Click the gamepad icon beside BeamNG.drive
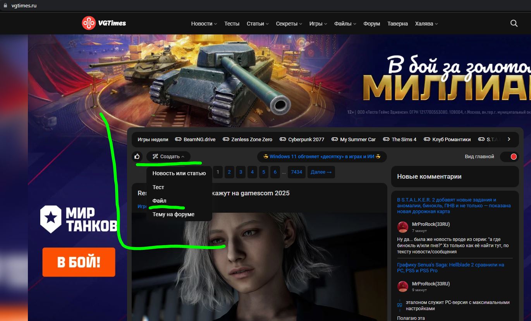Screen dimensions: 531x321 (x=178, y=139)
